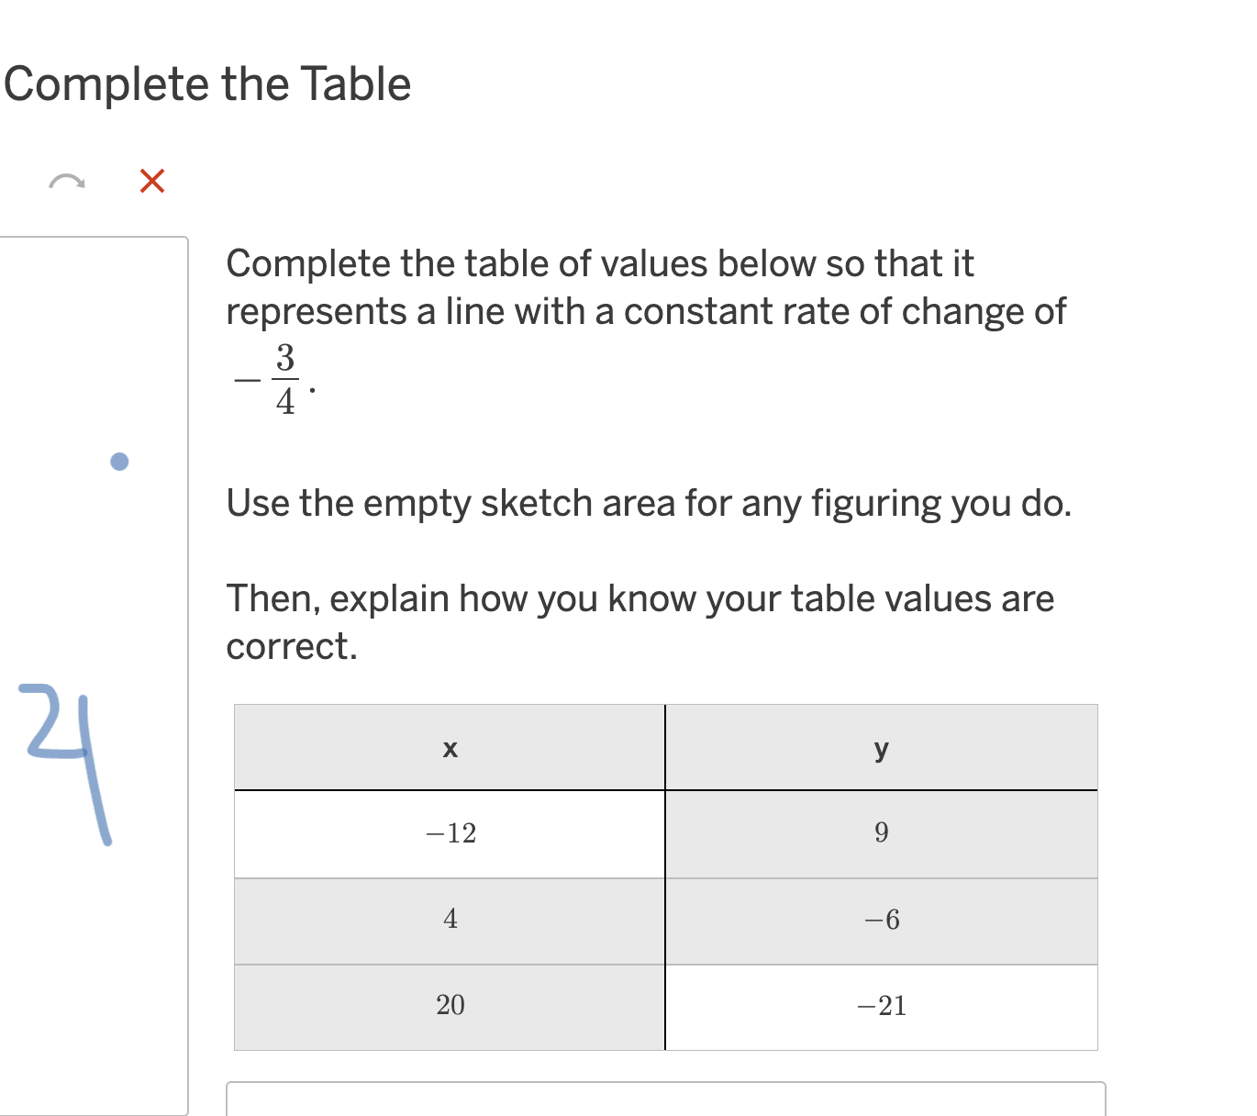This screenshot has height=1116, width=1257.
Task: Select the y cell containing −6
Action: (x=882, y=921)
